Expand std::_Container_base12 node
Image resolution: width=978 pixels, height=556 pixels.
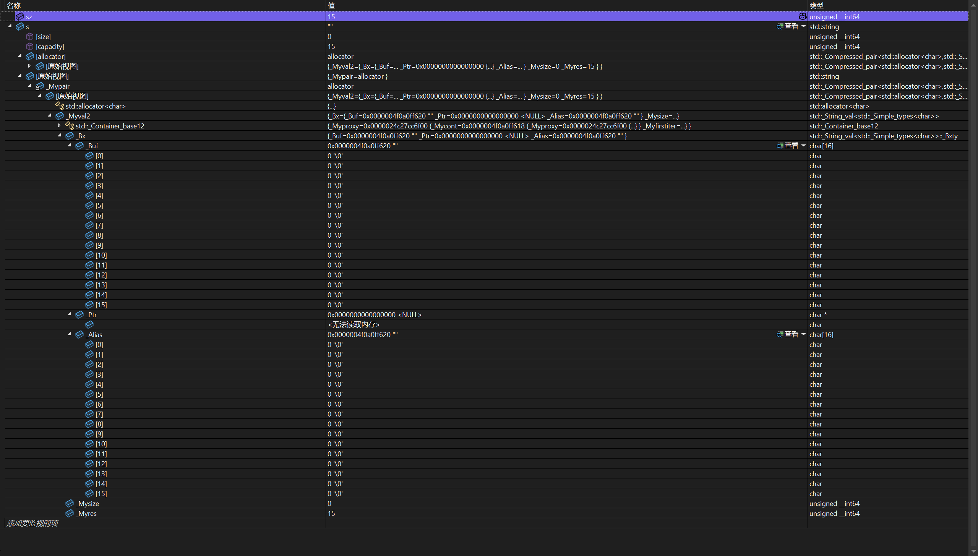click(x=59, y=125)
